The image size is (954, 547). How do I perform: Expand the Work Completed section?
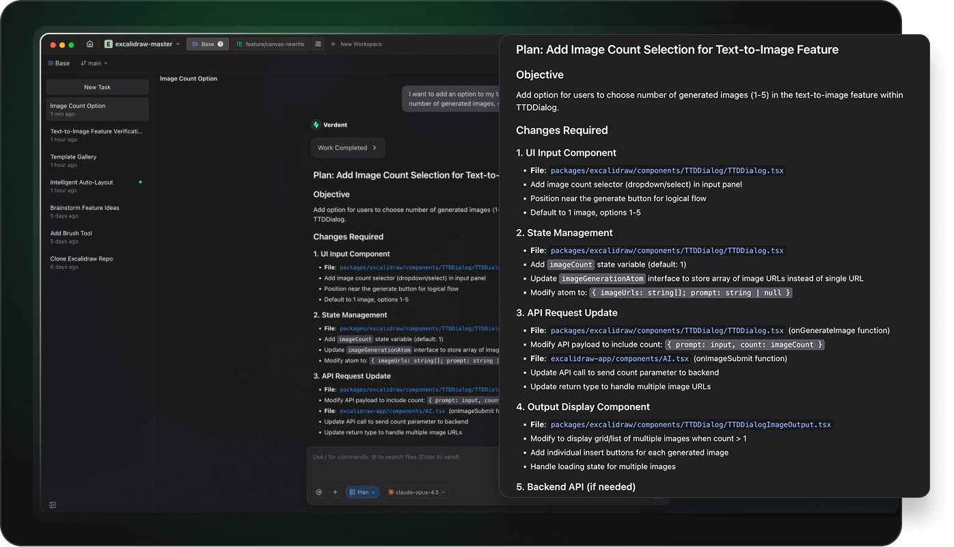pyautogui.click(x=348, y=148)
